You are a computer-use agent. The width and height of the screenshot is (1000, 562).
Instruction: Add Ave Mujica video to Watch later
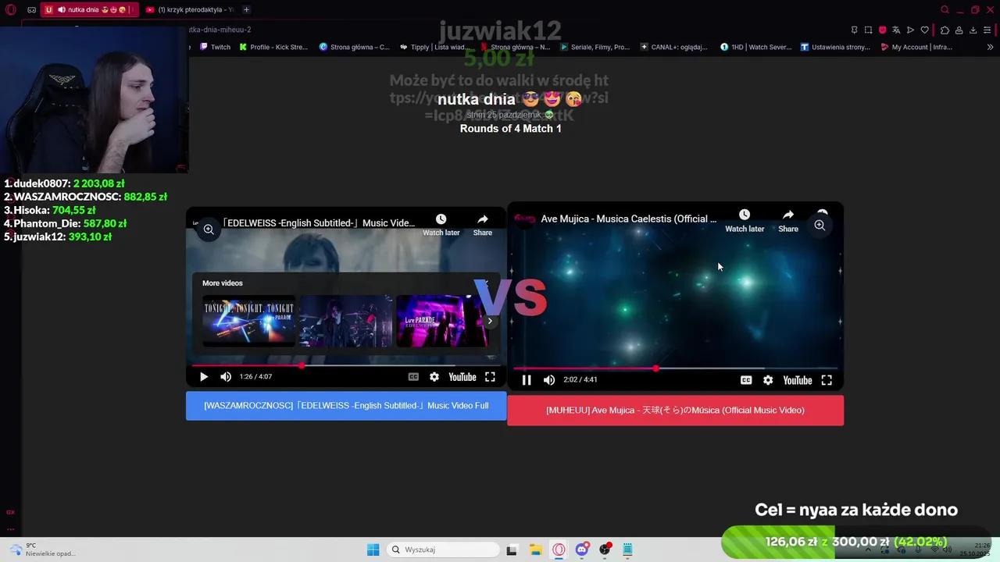pyautogui.click(x=745, y=221)
